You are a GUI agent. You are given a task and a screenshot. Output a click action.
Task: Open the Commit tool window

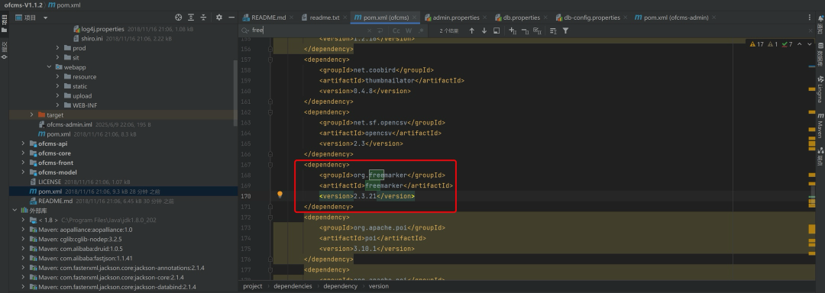click(x=5, y=50)
